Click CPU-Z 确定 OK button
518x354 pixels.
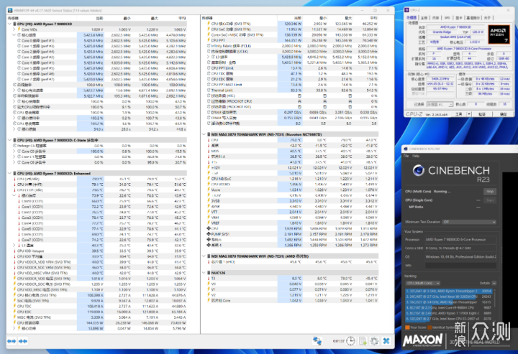click(x=503, y=114)
